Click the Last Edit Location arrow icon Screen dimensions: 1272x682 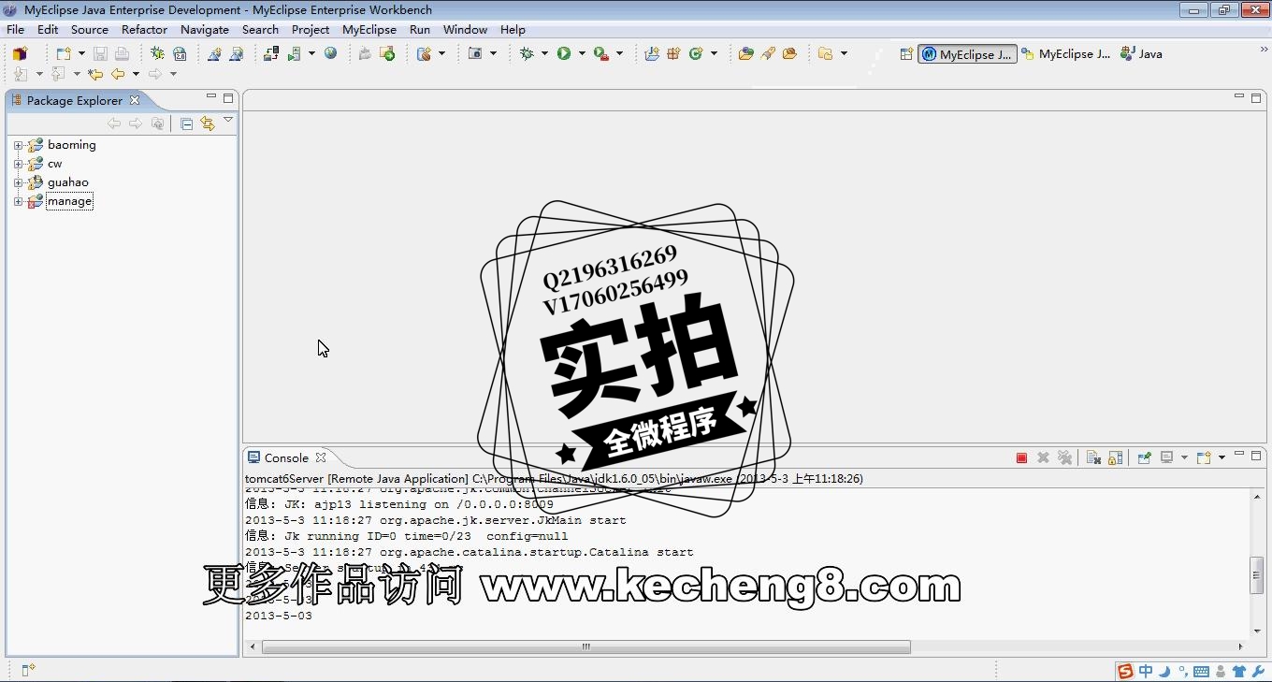point(95,74)
